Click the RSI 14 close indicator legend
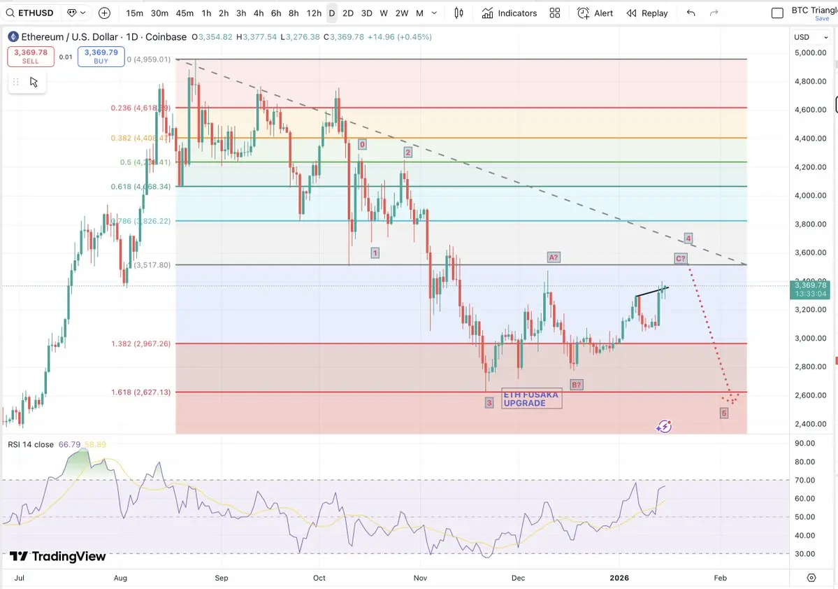Screen dimensions: 838x589 (31, 445)
